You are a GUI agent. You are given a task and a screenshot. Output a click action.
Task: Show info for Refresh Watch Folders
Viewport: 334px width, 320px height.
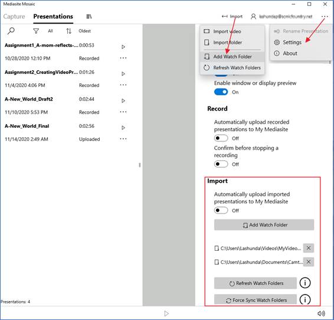tap(305, 283)
